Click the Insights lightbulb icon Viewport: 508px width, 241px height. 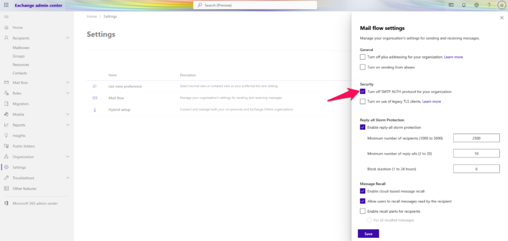(x=7, y=136)
